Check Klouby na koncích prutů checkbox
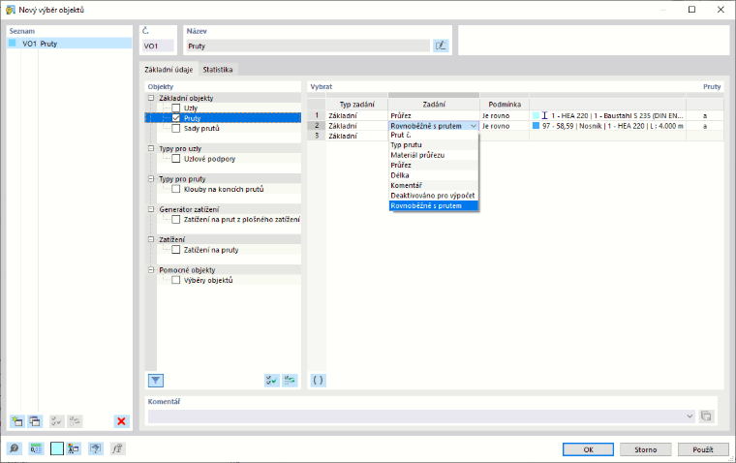This screenshot has height=463, width=736. coord(176,189)
